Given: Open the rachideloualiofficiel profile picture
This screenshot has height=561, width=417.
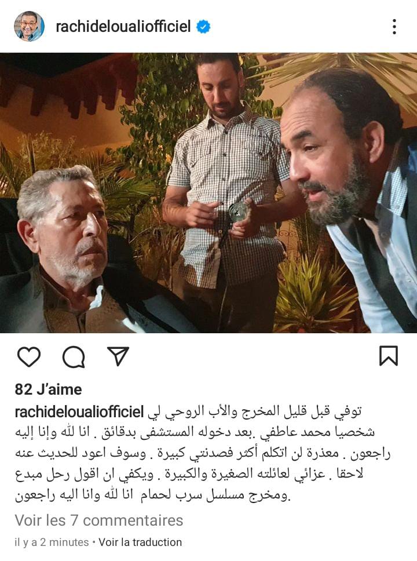Looking at the screenshot, I should tap(30, 26).
